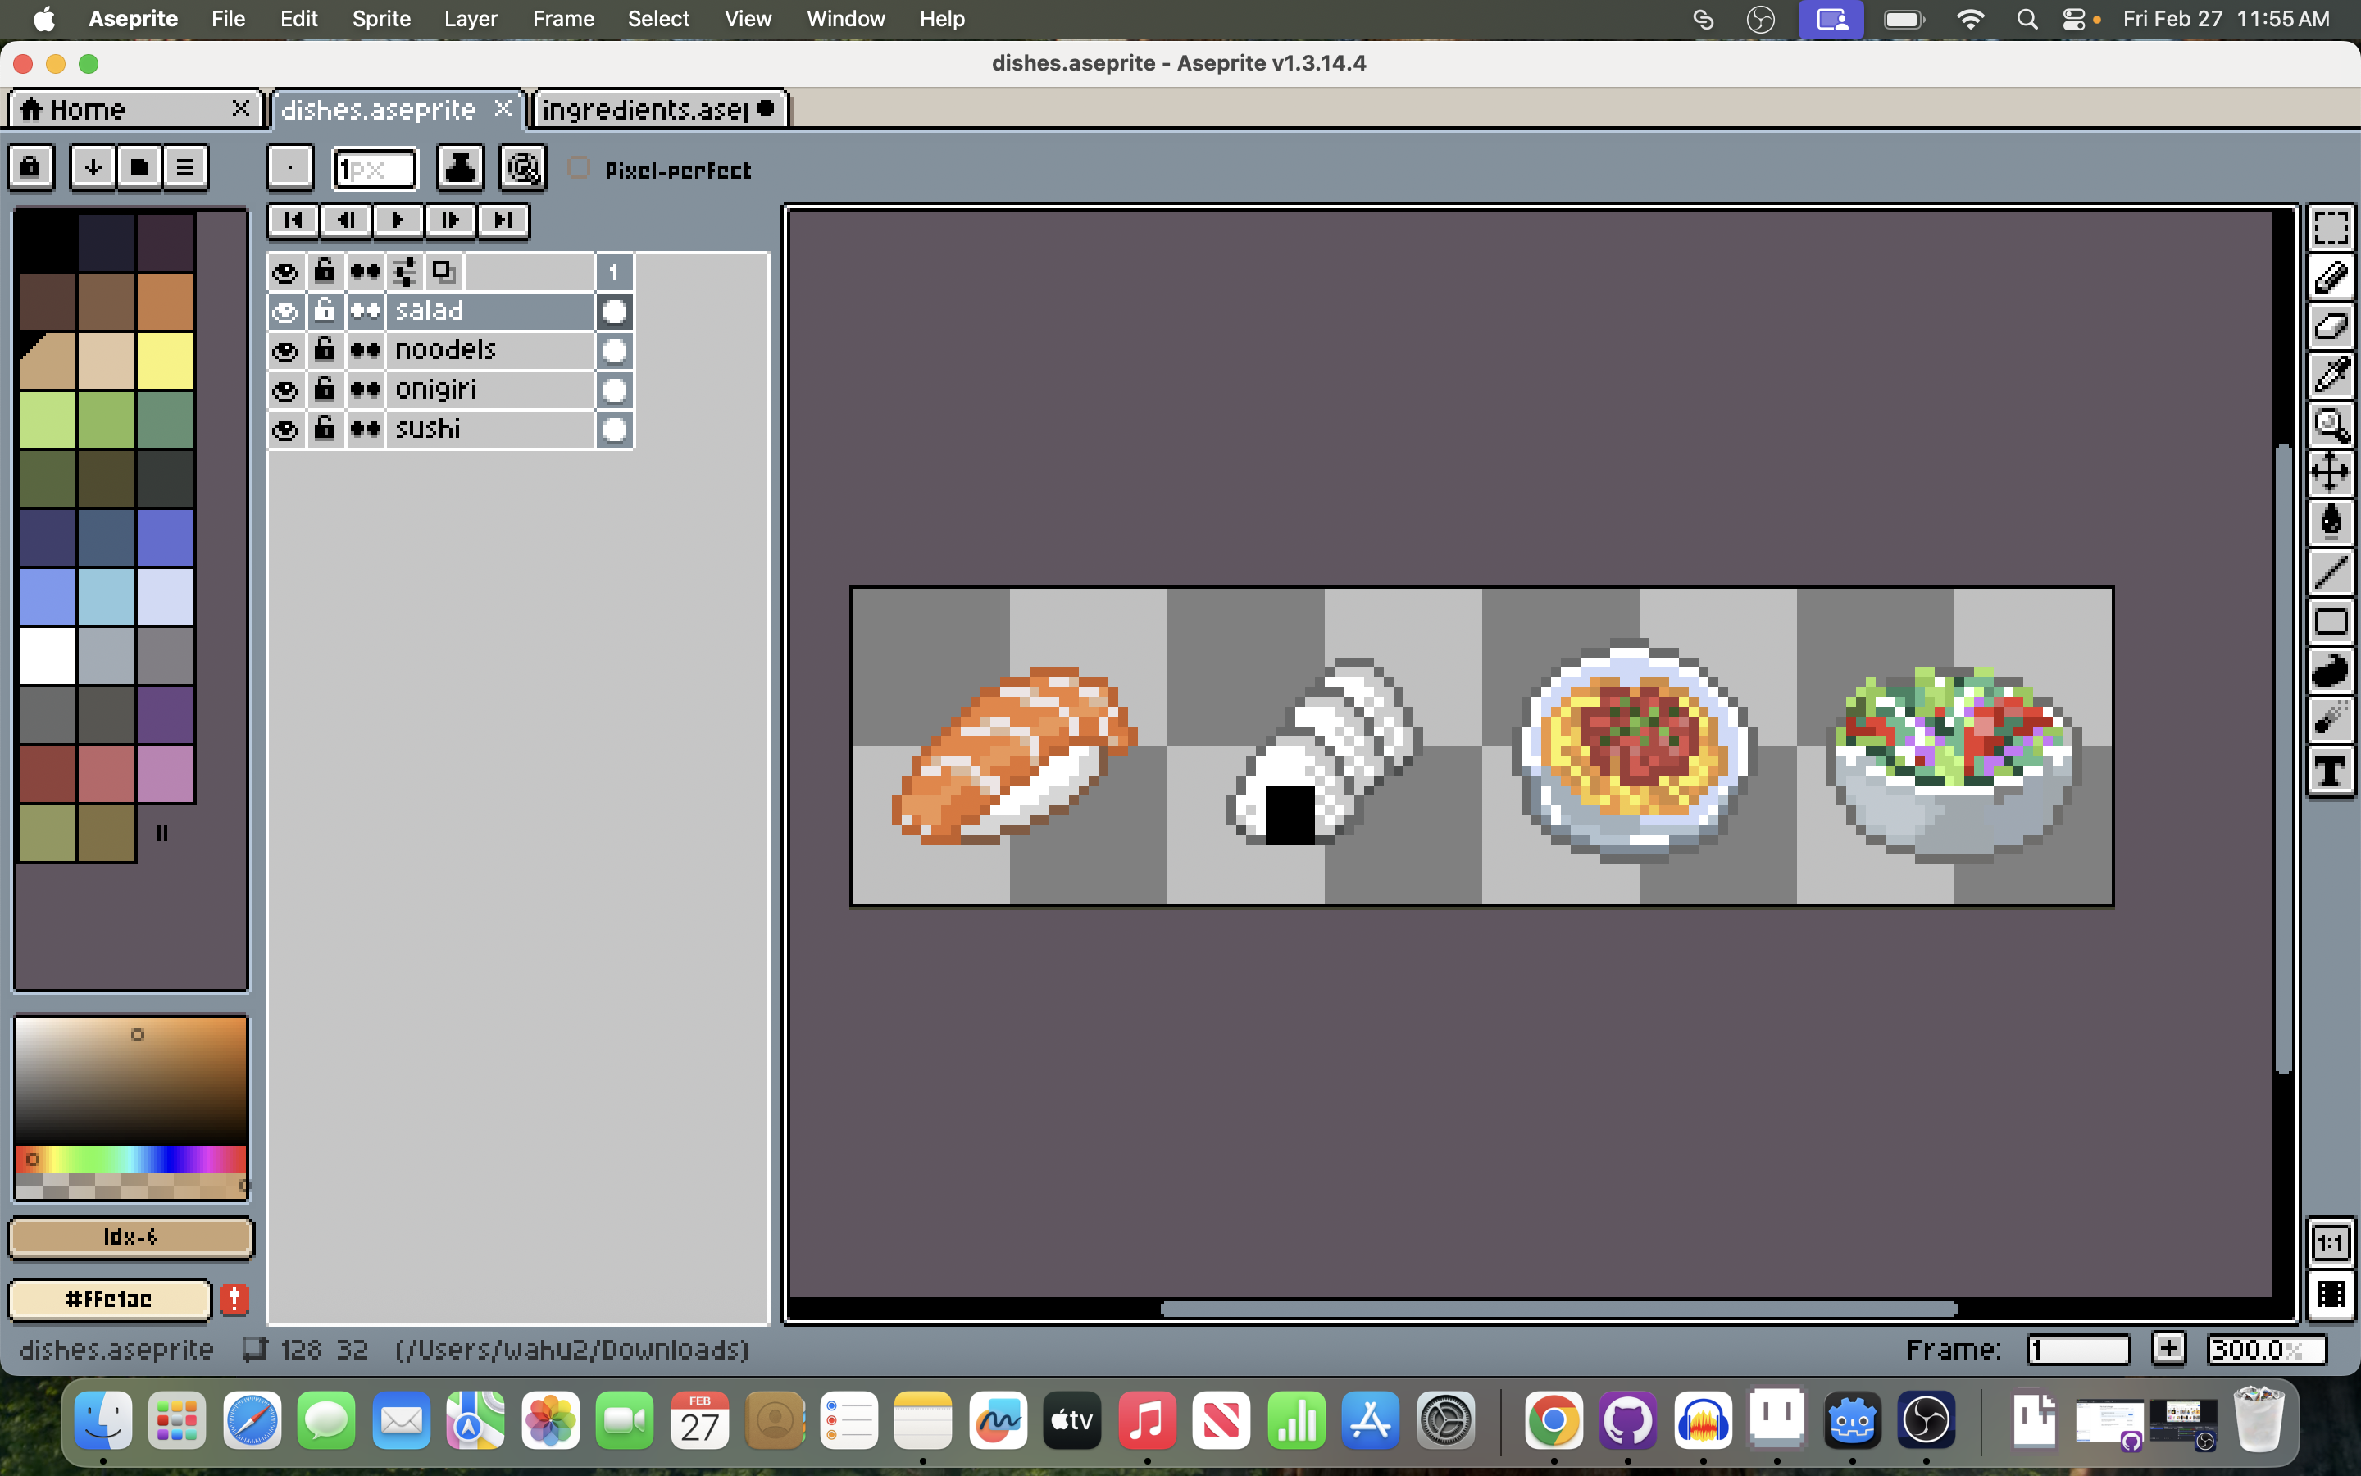
Task: Click the brush size input field
Action: click(375, 170)
